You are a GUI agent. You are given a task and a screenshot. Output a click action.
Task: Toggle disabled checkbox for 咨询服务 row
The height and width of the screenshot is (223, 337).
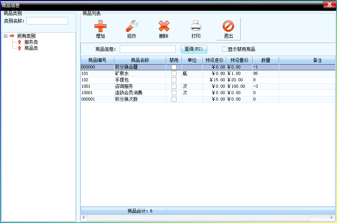point(174,87)
